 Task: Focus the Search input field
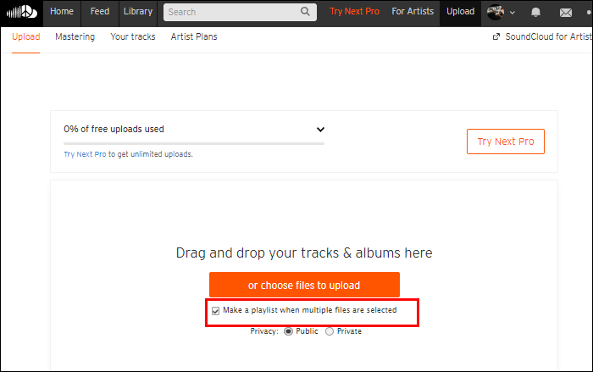(x=240, y=12)
